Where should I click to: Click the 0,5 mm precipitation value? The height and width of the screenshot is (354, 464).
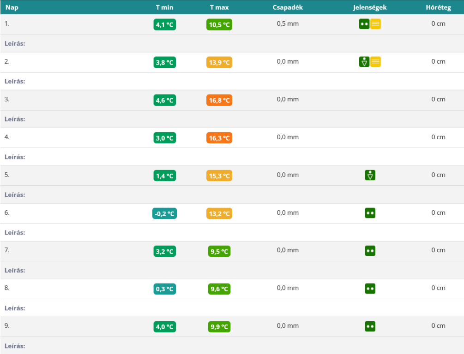click(288, 24)
